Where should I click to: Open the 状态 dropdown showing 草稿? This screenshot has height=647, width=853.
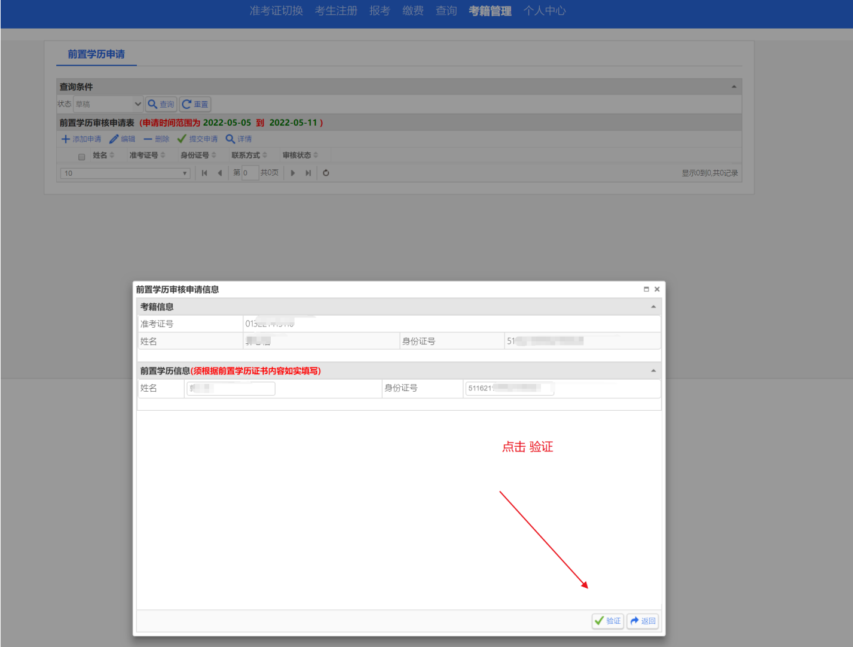[108, 104]
